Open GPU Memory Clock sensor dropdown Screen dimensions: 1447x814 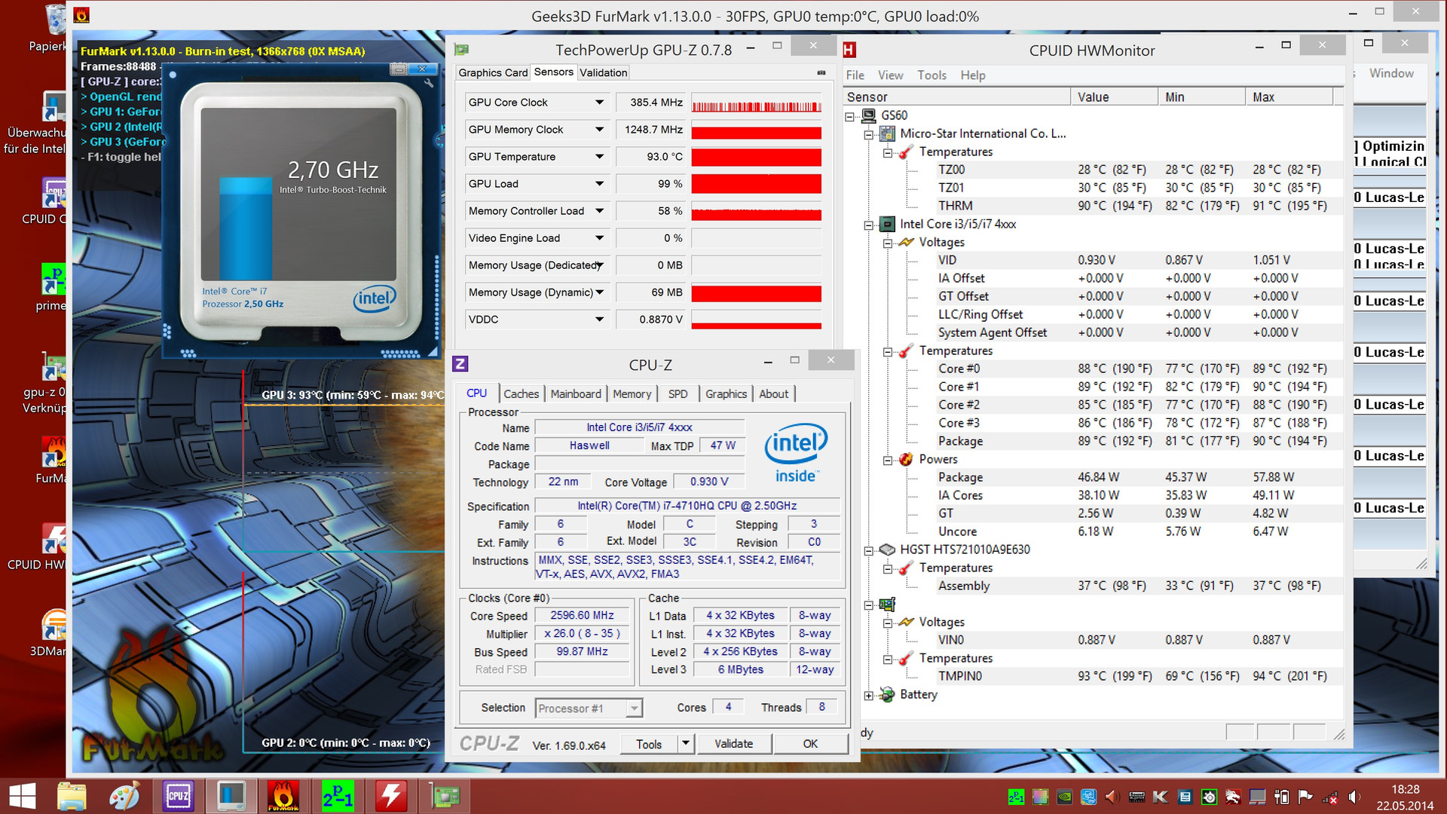[599, 130]
